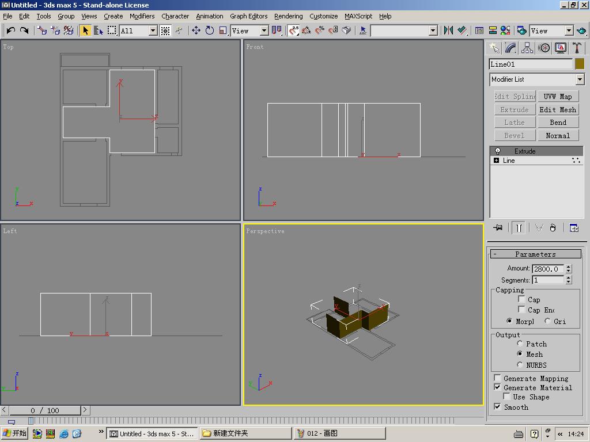This screenshot has width=590, height=442.
Task: Activate the Unlink Selection tool
Action: [55, 31]
